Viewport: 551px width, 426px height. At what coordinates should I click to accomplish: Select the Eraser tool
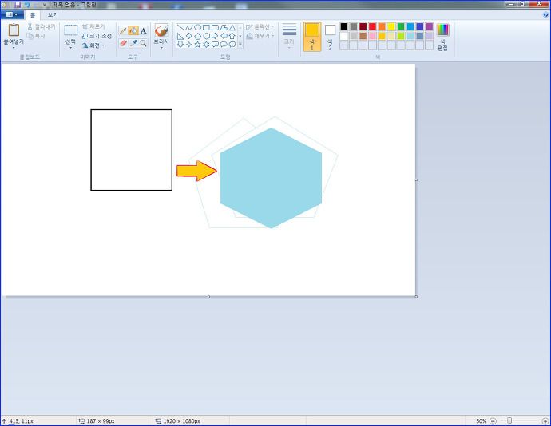(123, 43)
